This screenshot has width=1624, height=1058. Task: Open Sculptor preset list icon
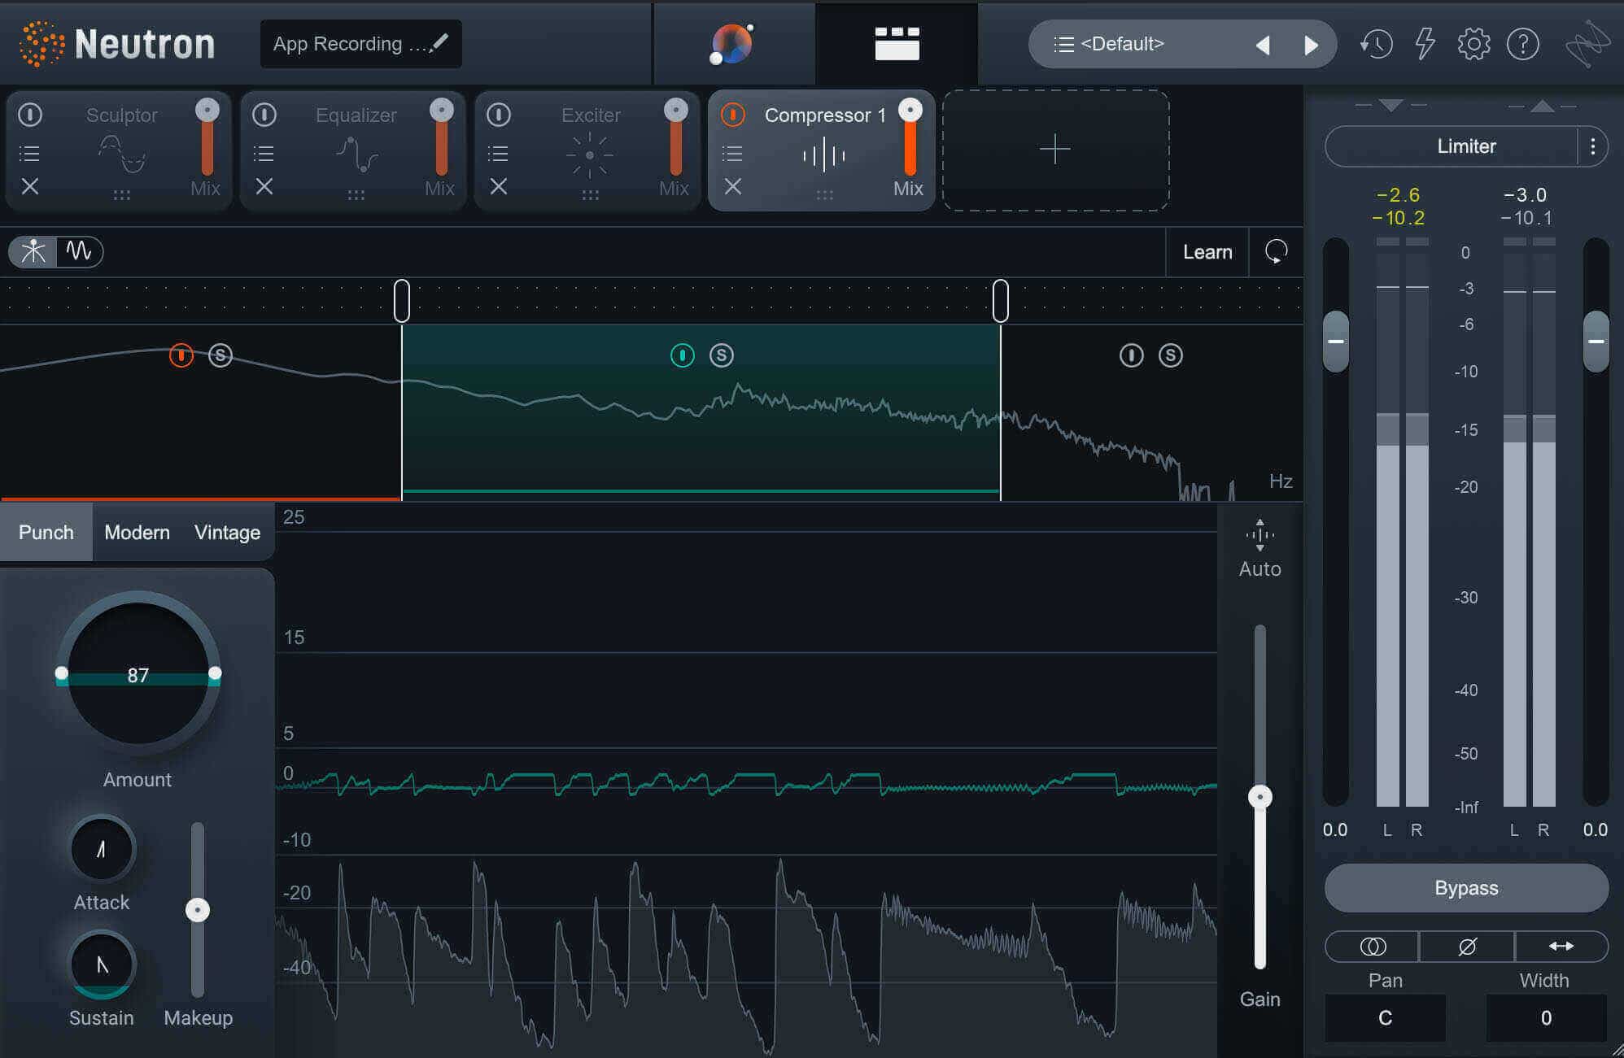pyautogui.click(x=29, y=153)
